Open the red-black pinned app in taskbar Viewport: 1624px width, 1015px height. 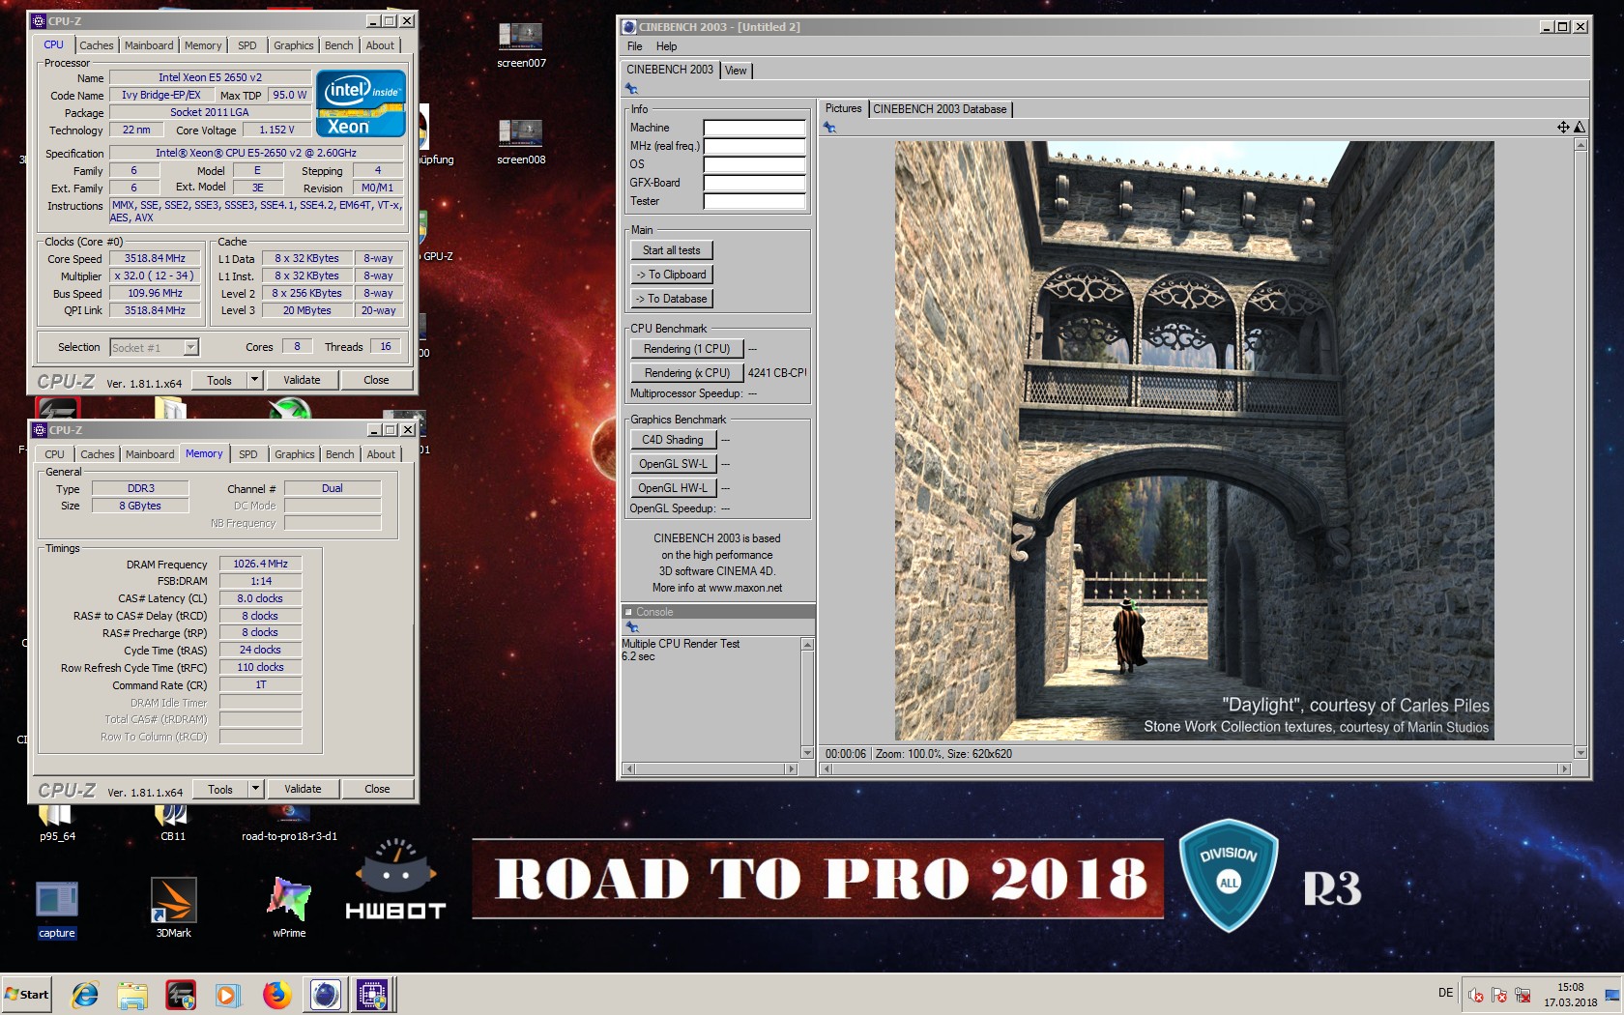pyautogui.click(x=181, y=994)
